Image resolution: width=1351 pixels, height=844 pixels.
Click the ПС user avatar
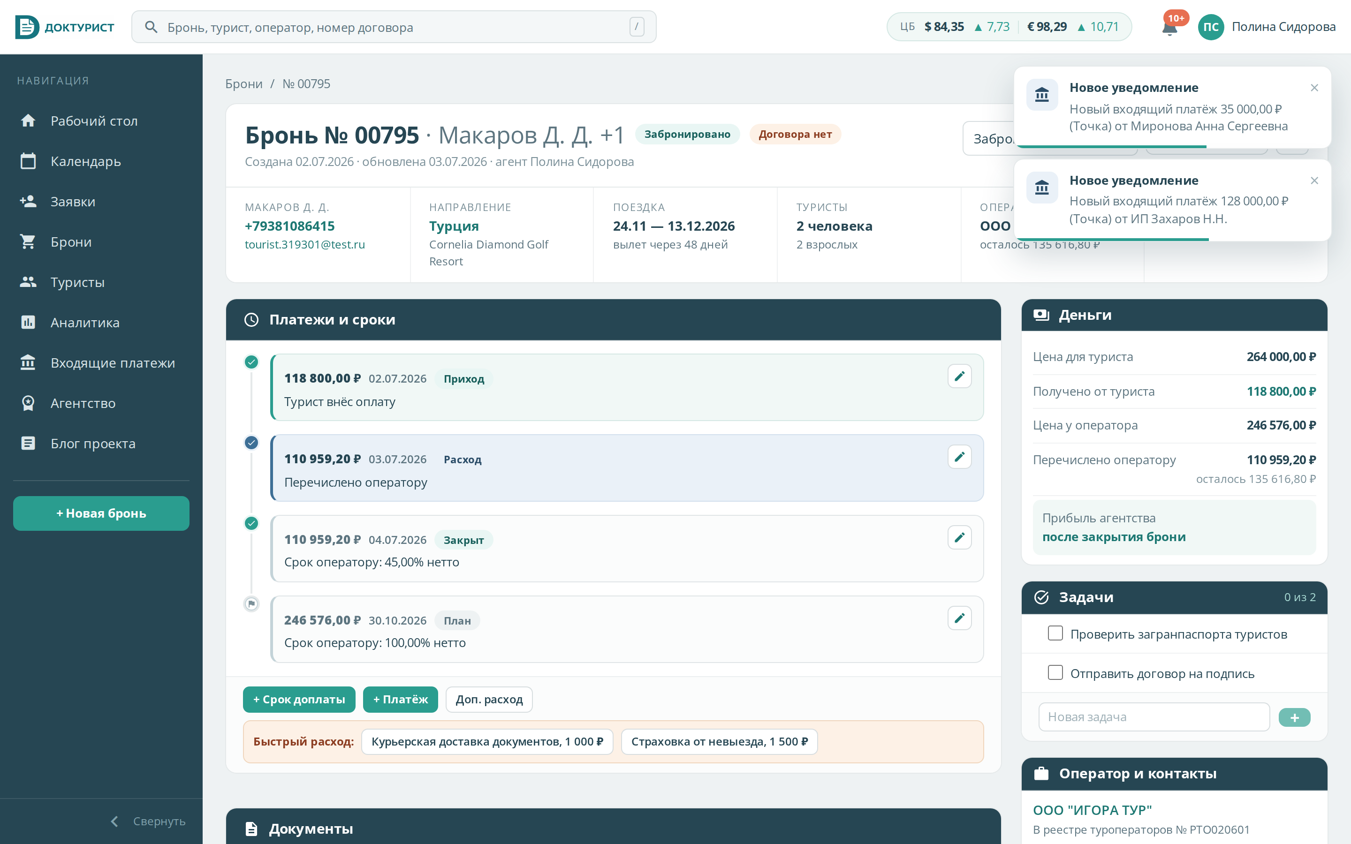tap(1211, 27)
